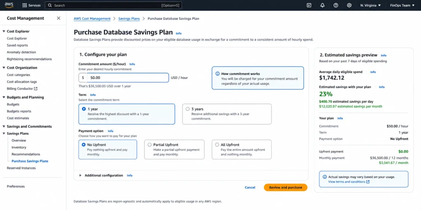Image resolution: width=421 pixels, height=210 pixels.
Task: Open the notifications bell
Action: tap(322, 5)
